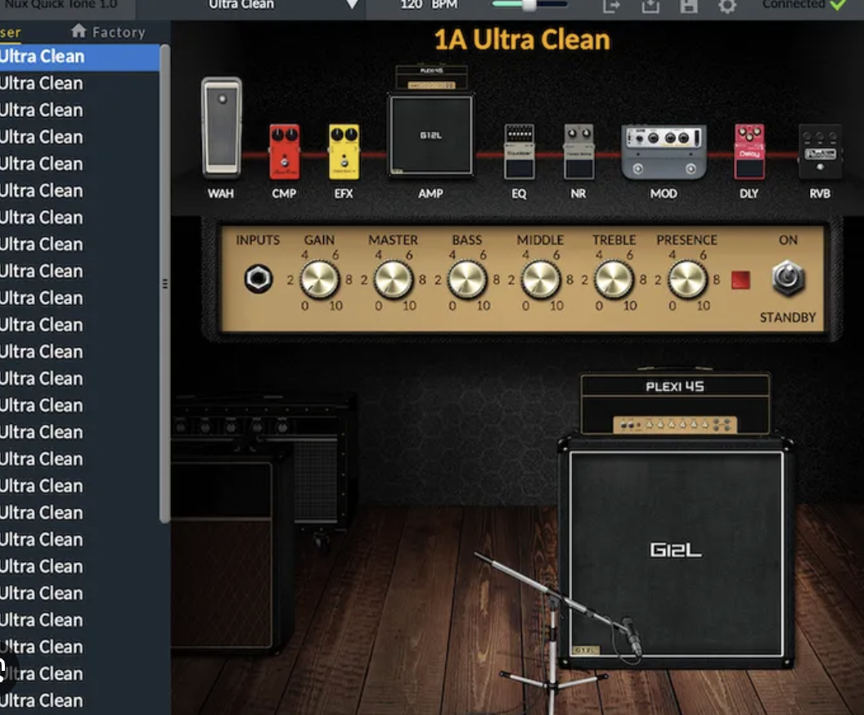The height and width of the screenshot is (715, 864).
Task: Select the EQ pedal
Action: tap(519, 151)
